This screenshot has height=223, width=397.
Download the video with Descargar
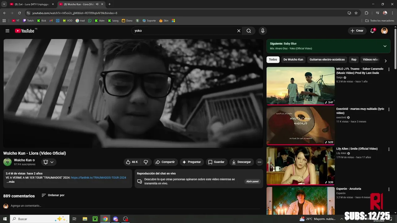(241, 162)
